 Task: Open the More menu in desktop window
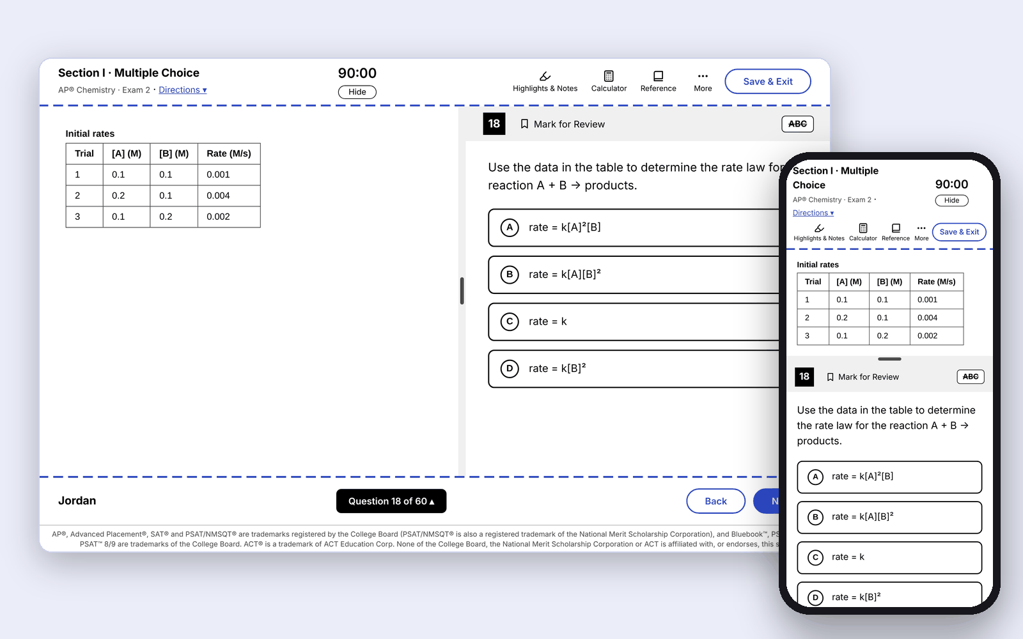(x=703, y=81)
